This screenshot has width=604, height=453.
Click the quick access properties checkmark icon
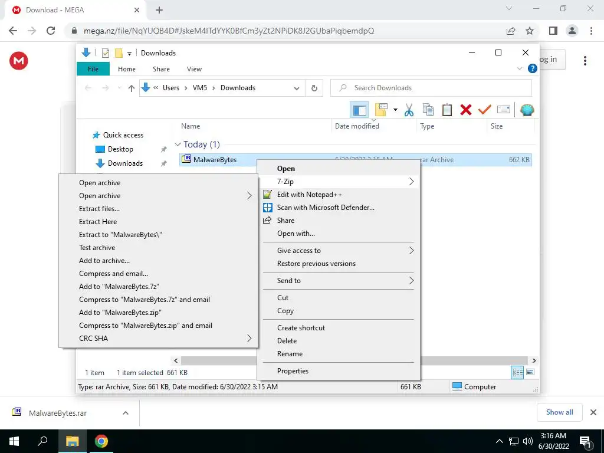tap(105, 53)
